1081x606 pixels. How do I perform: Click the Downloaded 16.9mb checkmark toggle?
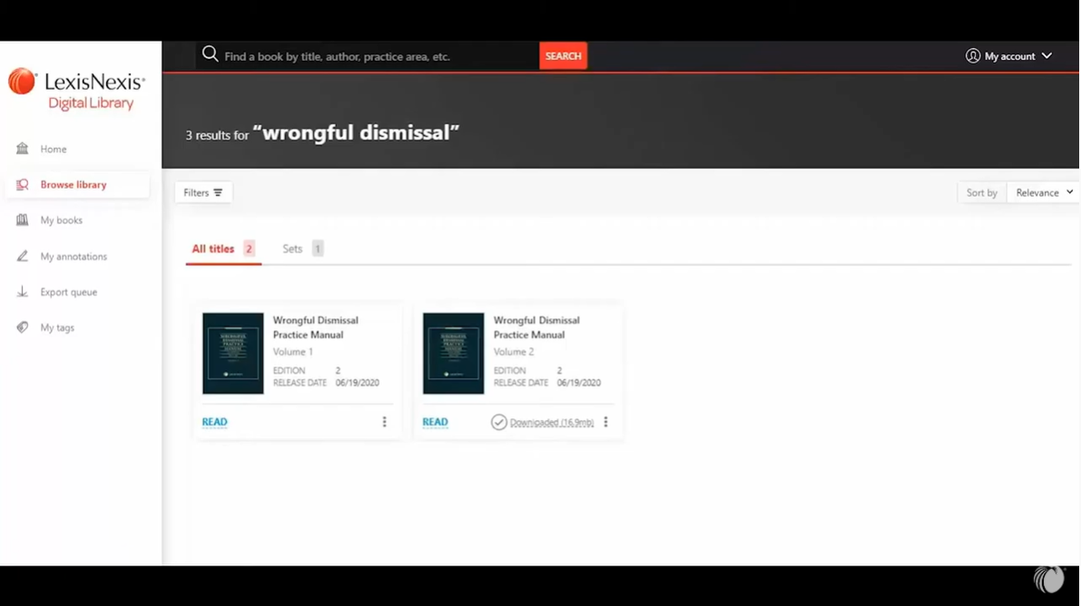coord(499,421)
